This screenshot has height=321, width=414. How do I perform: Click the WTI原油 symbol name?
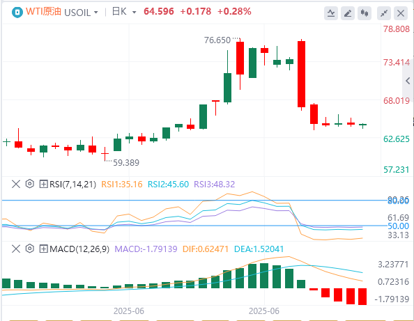43,12
